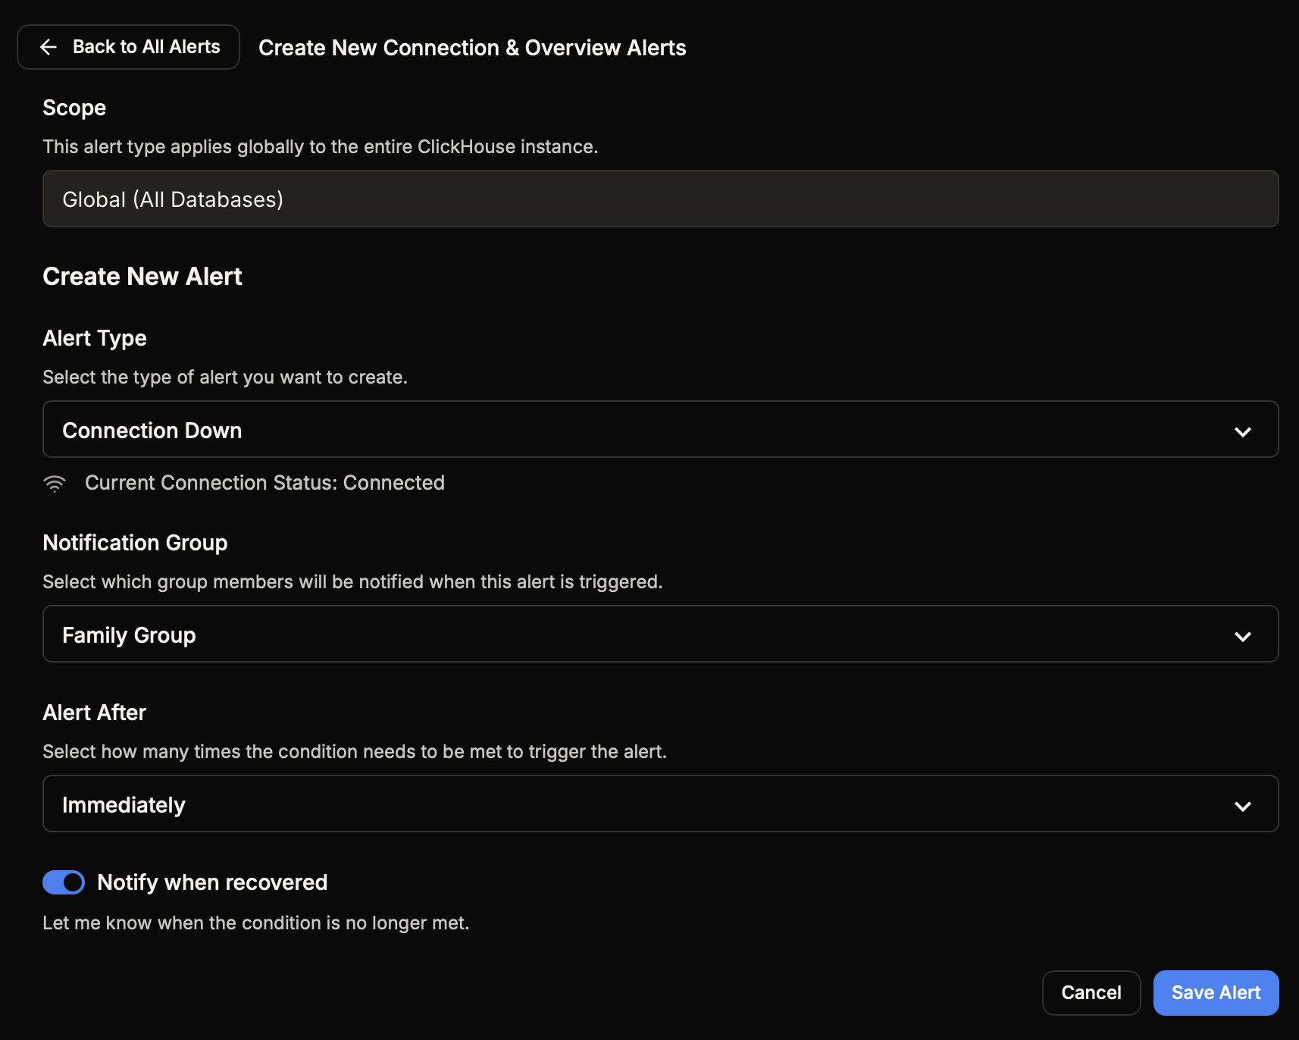Open the Alert Type dropdown
This screenshot has width=1299, height=1040.
pos(660,429)
